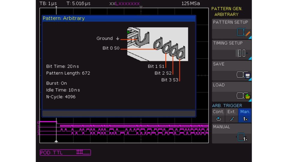Viewport: 288px width, 162px height.
Task: Click the POD: TTL indicator box
Action: [65, 152]
